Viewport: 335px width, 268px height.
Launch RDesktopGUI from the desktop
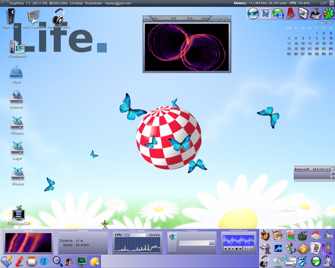[19, 215]
